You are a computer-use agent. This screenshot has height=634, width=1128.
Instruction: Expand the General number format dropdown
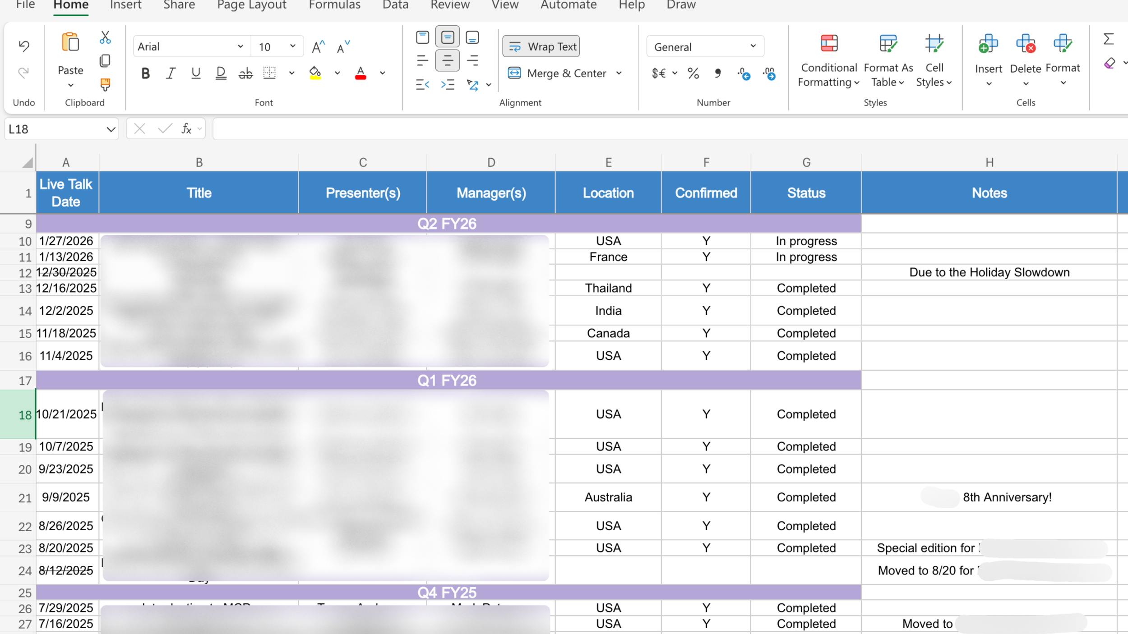[x=753, y=46]
